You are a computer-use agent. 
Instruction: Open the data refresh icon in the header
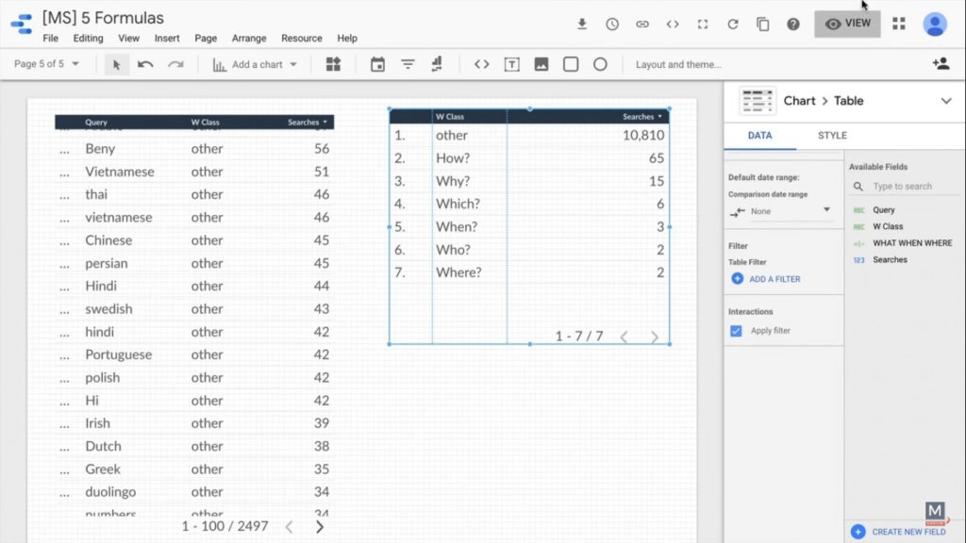(x=732, y=25)
